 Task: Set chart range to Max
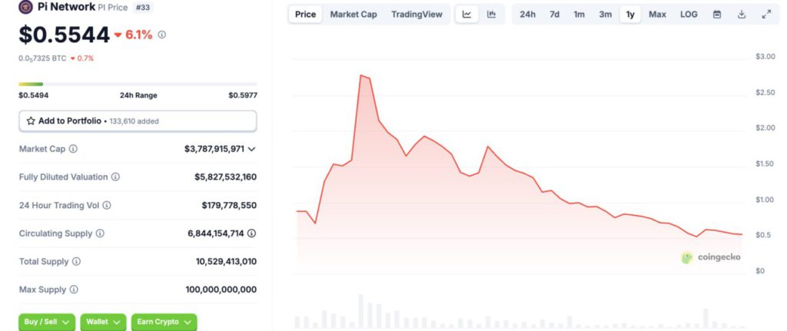pos(658,15)
